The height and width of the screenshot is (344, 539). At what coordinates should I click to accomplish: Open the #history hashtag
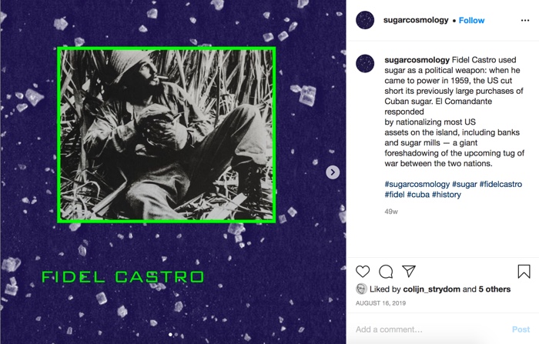446,195
